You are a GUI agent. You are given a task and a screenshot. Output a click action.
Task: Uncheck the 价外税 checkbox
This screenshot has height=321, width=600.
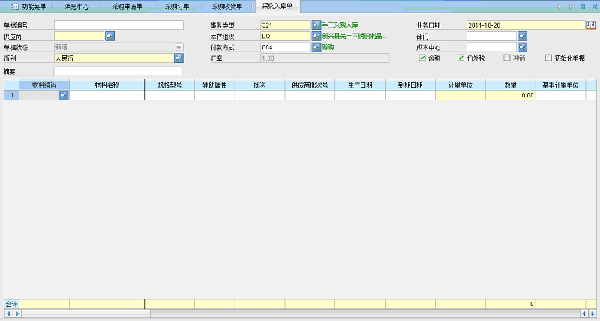[x=461, y=58]
